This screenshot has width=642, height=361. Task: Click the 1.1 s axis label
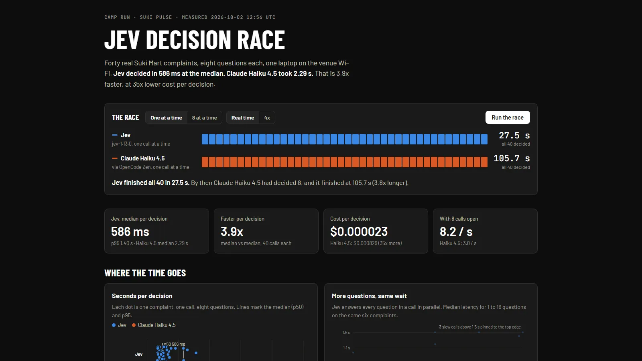click(346, 348)
